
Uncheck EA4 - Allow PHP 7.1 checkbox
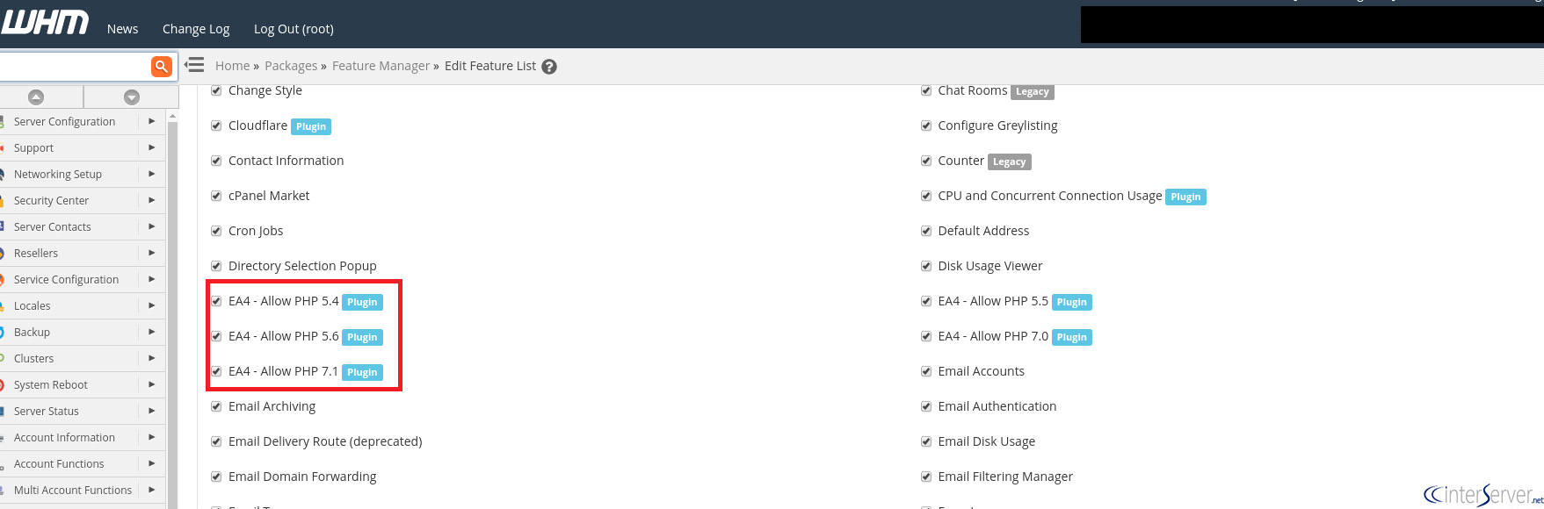(216, 371)
